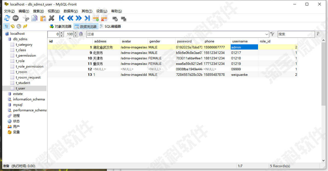The image size is (328, 171).
Task: Open the 搜索(X) menu
Action: tap(38, 11)
